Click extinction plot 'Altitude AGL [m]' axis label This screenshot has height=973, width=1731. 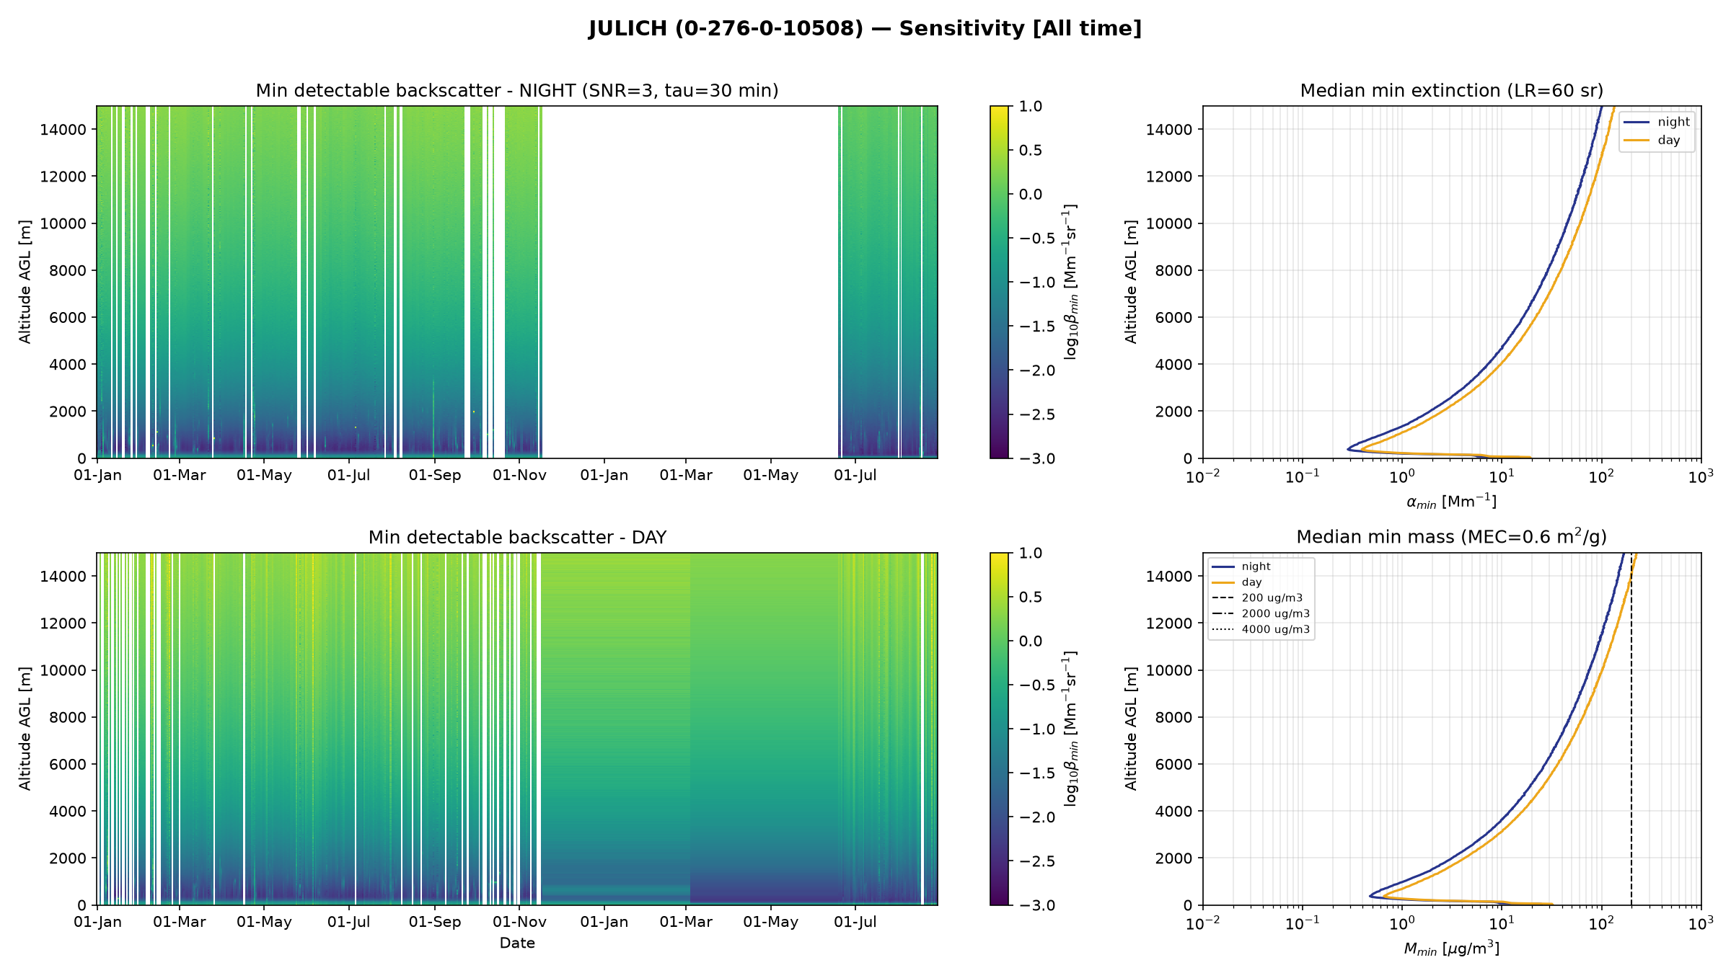pyautogui.click(x=1131, y=282)
